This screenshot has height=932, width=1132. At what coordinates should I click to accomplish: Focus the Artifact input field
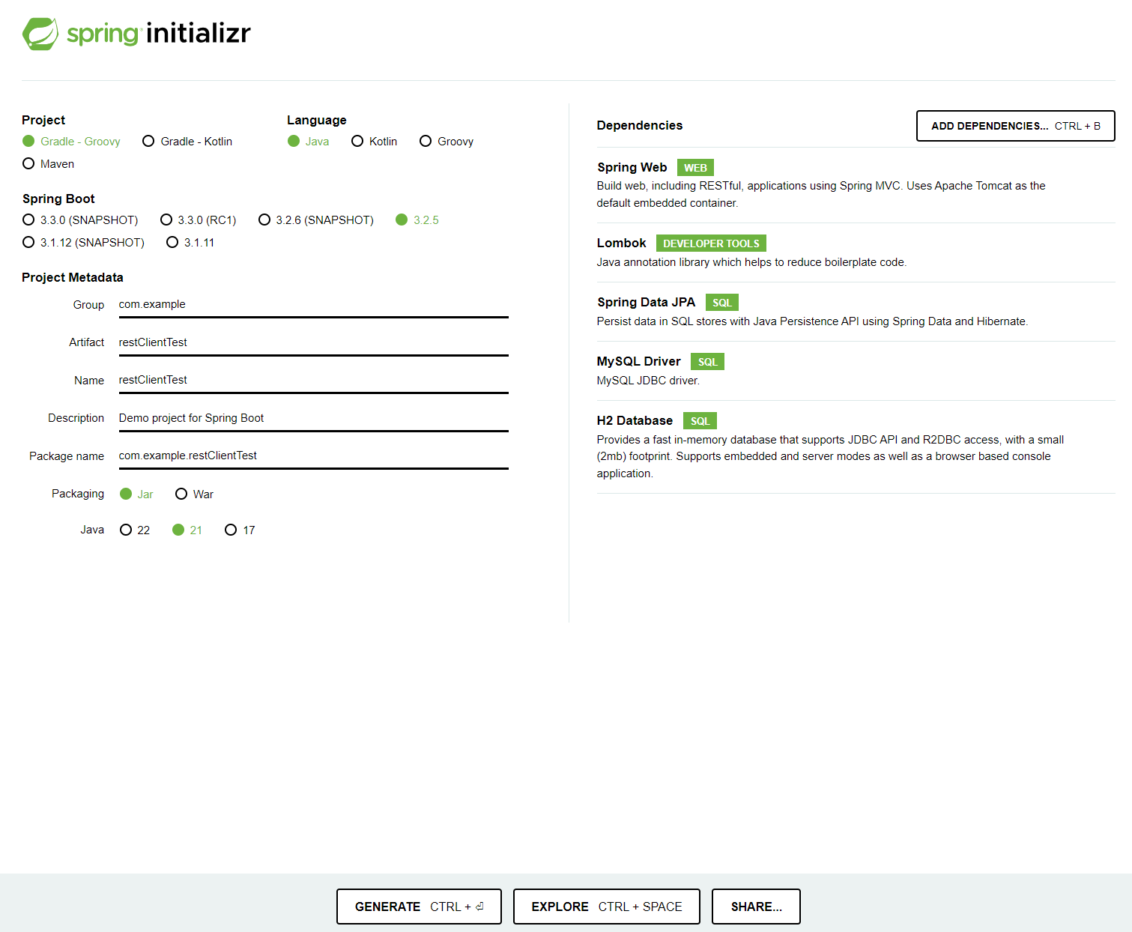coord(313,343)
